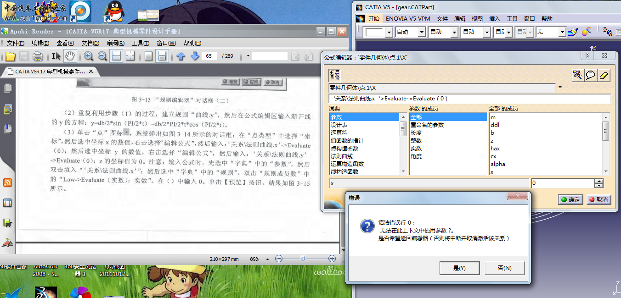This screenshot has height=298, width=621.
Task: Open the first empty CATIA toolbar dropdown
Action: [389, 32]
